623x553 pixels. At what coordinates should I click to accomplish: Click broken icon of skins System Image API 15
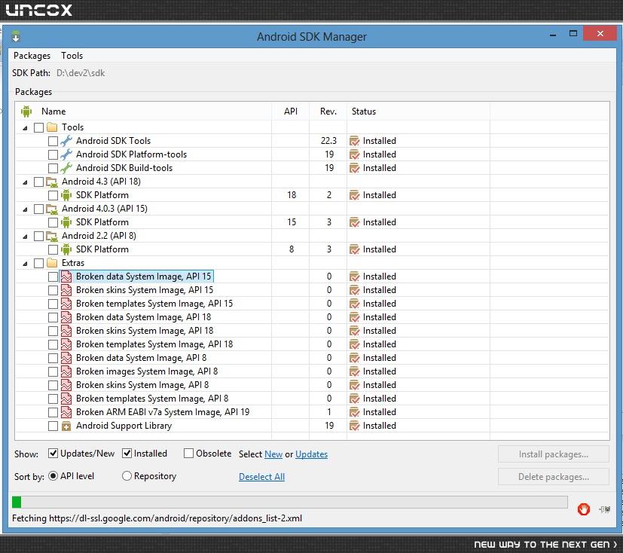click(66, 290)
